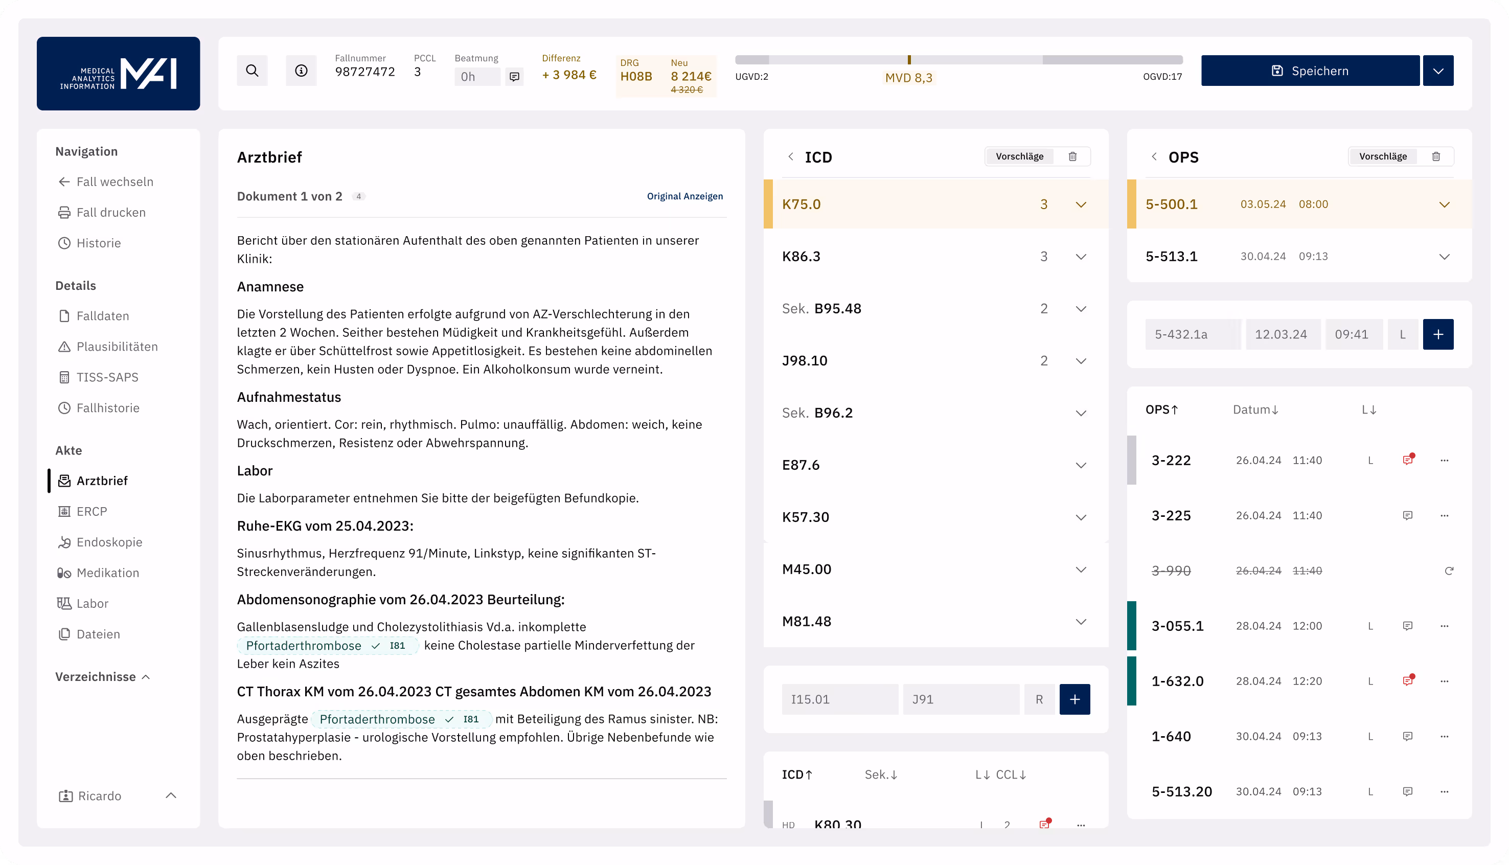The width and height of the screenshot is (1509, 865).
Task: Click the search magnifier icon in header
Action: pyautogui.click(x=252, y=71)
